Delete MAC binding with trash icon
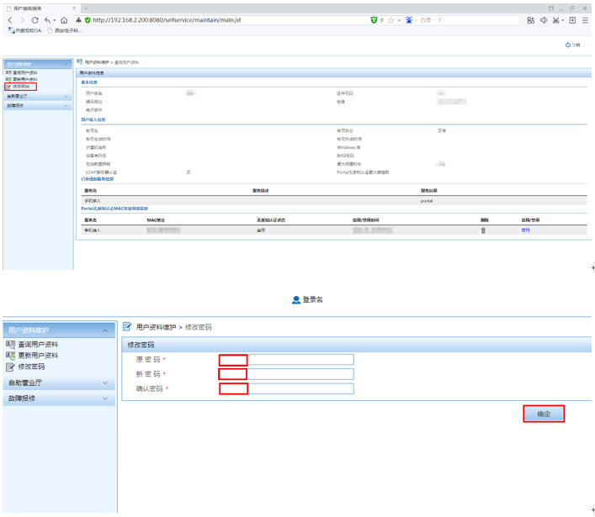The image size is (595, 517). point(483,229)
